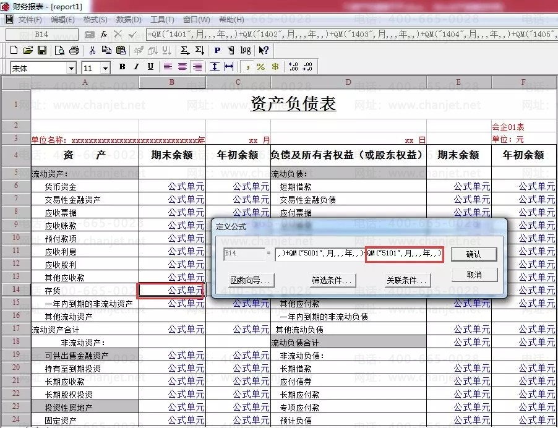
Task: Open the 工具(T) menu
Action: point(161,19)
